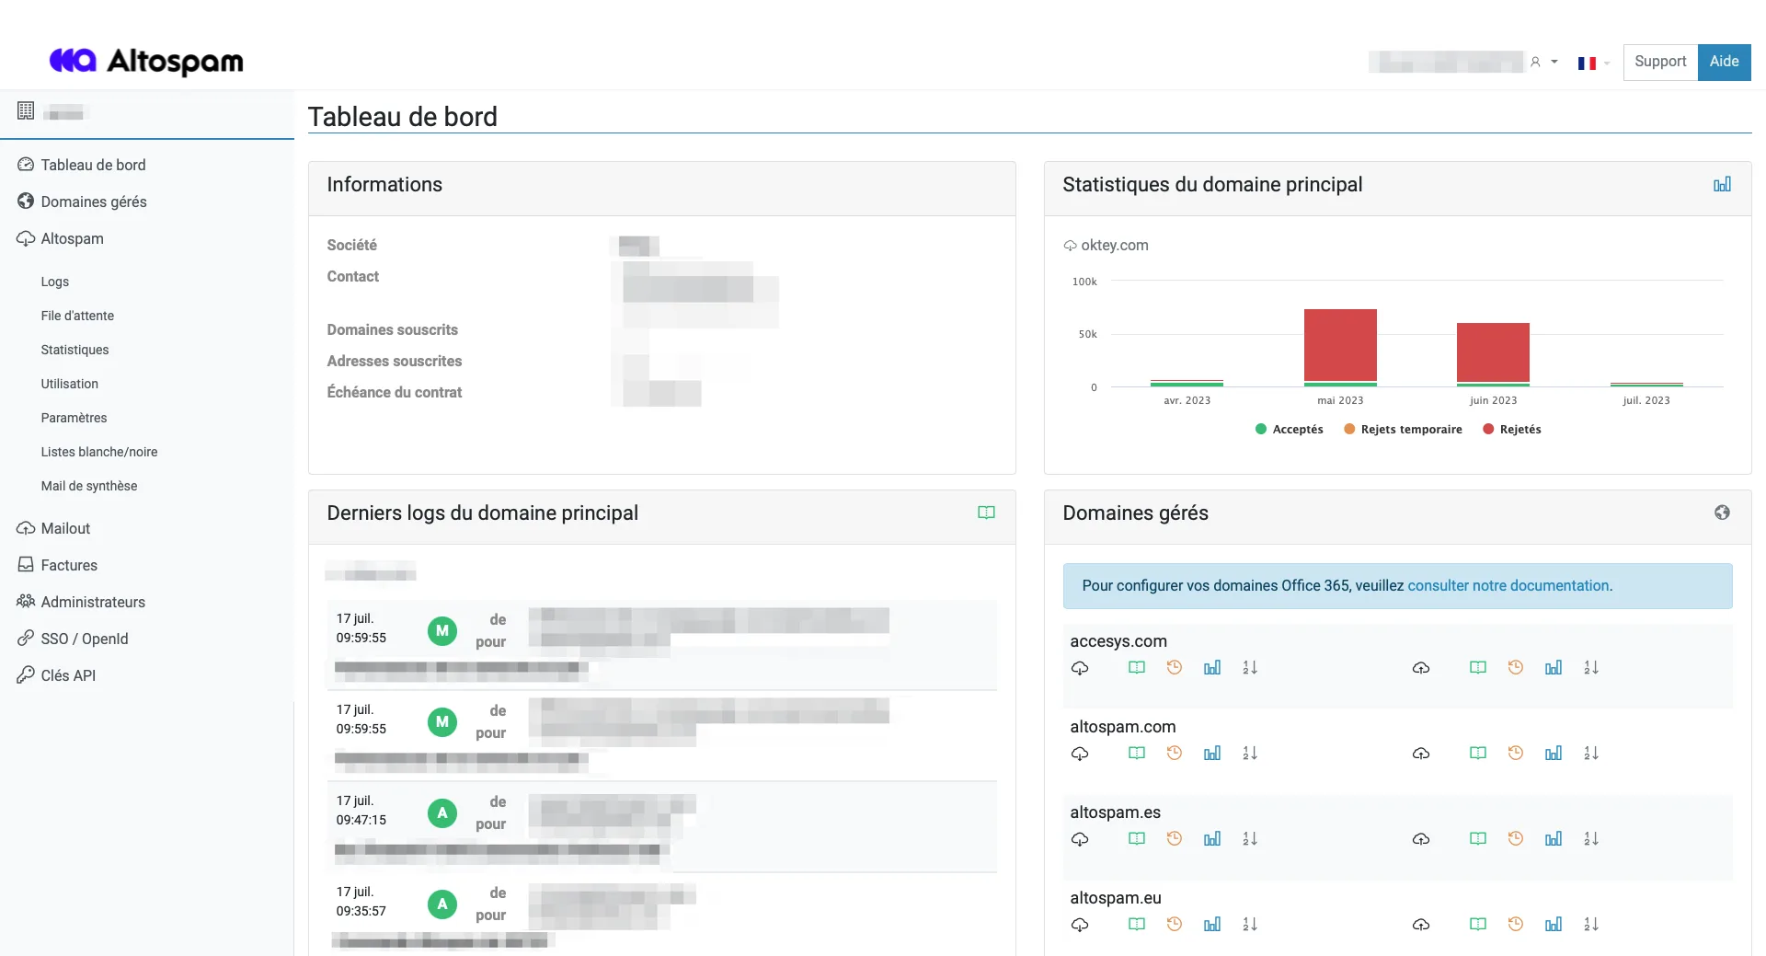Open inbound logs book icon for altospam.eu

point(1137,925)
